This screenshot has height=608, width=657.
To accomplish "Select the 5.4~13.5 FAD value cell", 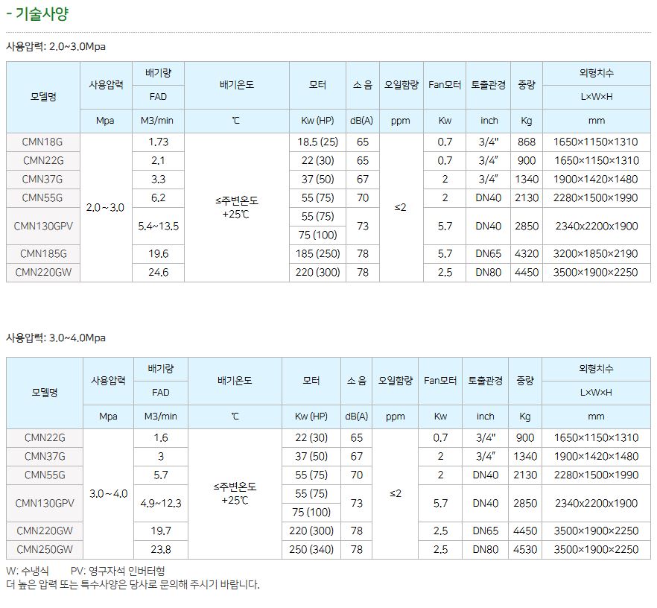I will (x=158, y=226).
